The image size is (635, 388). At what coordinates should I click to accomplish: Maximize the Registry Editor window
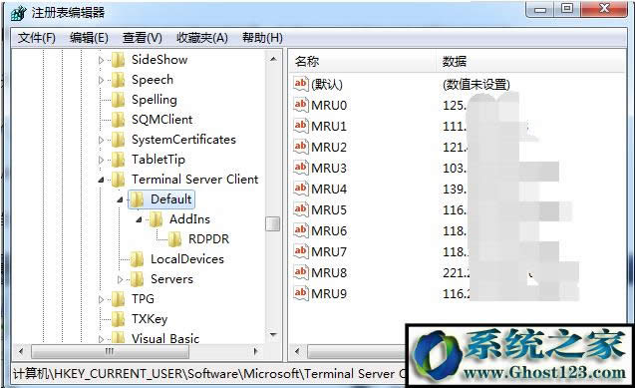click(567, 9)
